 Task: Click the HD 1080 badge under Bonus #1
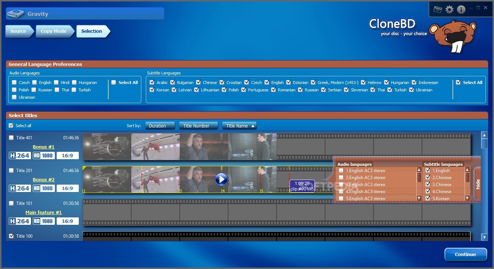(x=43, y=156)
